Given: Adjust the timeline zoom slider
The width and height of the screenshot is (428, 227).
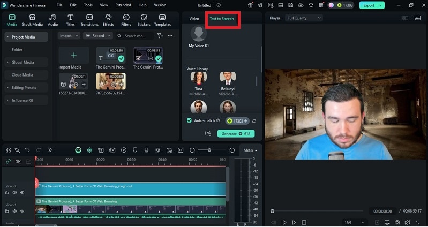Looking at the screenshot, I should click(209, 150).
